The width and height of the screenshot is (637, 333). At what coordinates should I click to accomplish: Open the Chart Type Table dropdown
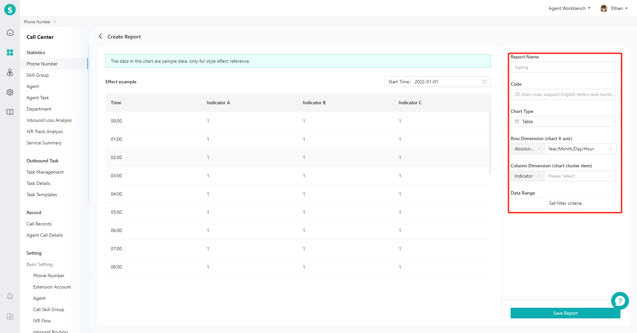click(x=565, y=122)
